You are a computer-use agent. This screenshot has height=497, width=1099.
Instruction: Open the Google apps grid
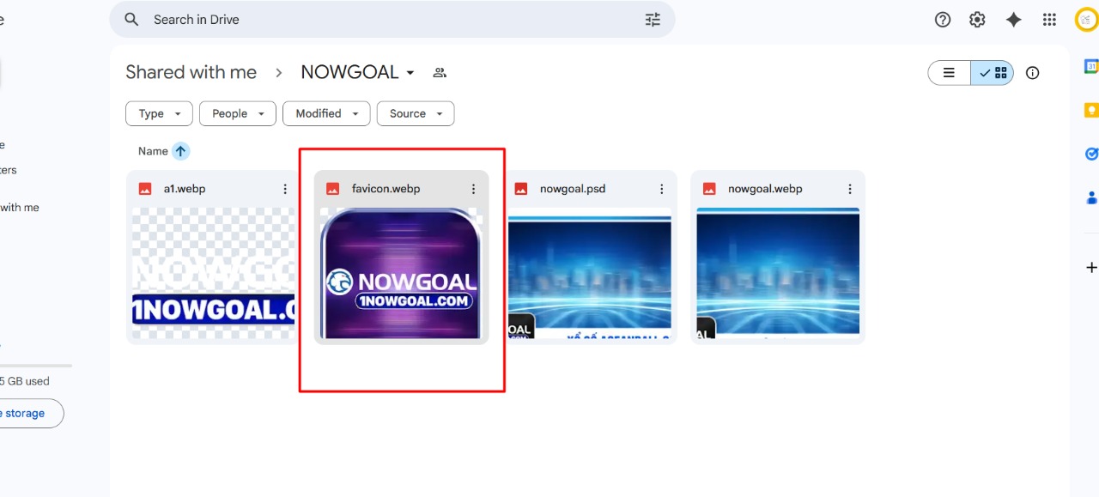pos(1049,20)
